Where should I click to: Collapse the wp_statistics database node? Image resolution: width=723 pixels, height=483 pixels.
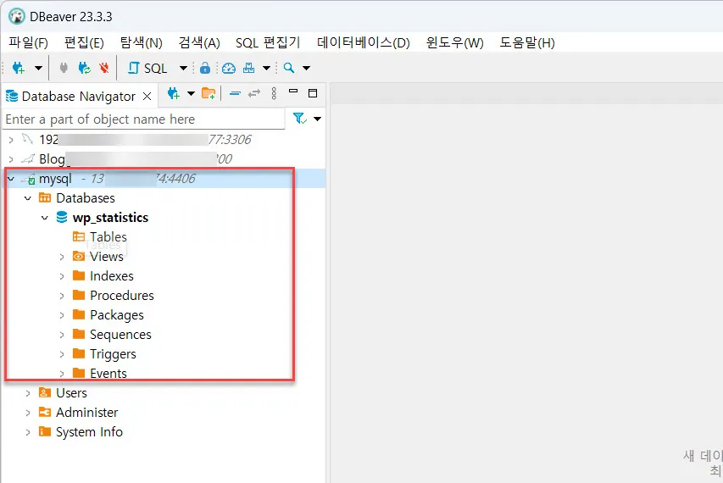tap(45, 218)
